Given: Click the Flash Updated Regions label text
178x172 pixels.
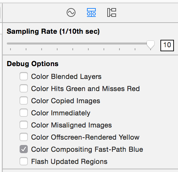Looking at the screenshot, I should (x=69, y=162).
